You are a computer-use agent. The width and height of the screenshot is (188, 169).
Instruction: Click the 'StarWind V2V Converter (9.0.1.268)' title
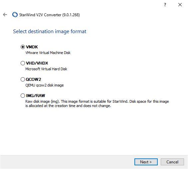pos(49,15)
